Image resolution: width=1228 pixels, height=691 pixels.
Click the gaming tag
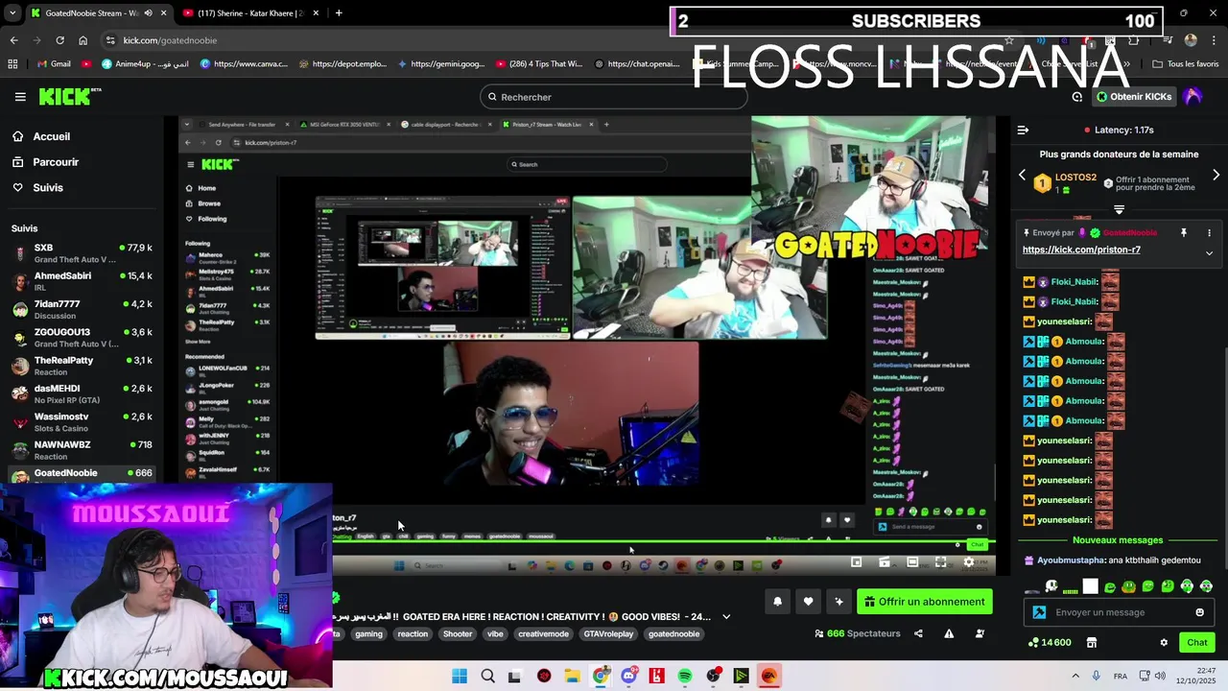(x=368, y=634)
